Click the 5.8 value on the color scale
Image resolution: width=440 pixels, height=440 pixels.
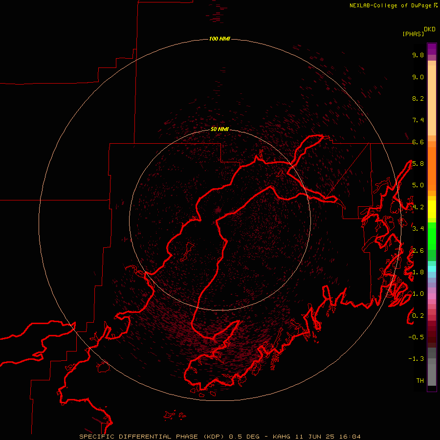[418, 164]
